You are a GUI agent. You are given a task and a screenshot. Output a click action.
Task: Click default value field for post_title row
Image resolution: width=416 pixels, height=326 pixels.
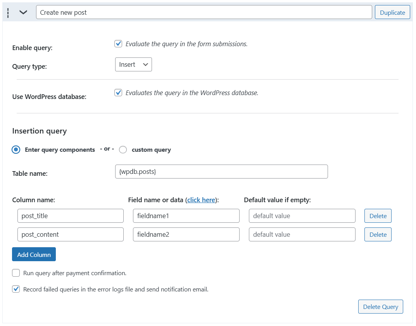[x=302, y=216]
